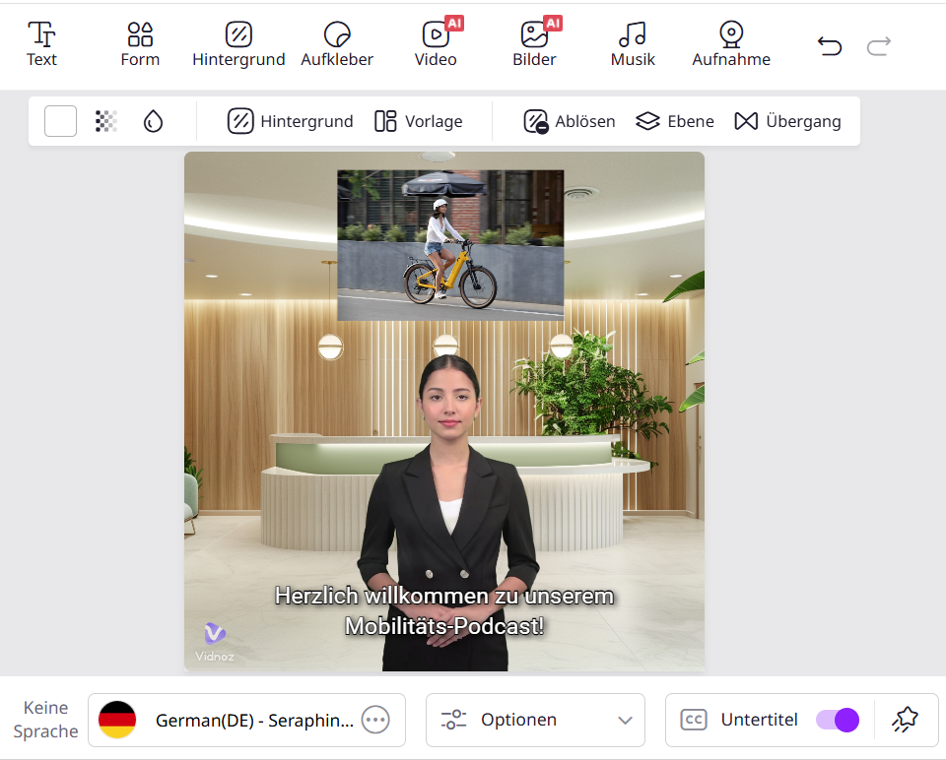Start Aufnahme webcam recording
The width and height of the screenshot is (946, 760).
pos(731,44)
